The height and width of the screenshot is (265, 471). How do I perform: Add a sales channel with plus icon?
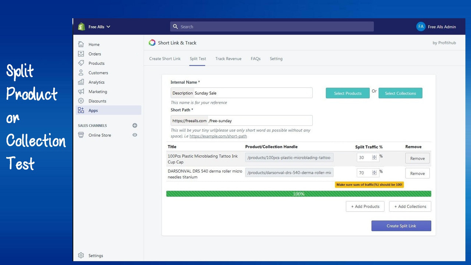pyautogui.click(x=135, y=126)
